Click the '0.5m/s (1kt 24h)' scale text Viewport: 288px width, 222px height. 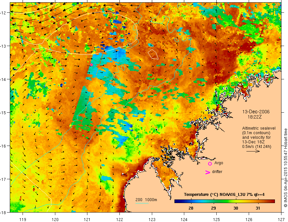[x=257, y=147]
